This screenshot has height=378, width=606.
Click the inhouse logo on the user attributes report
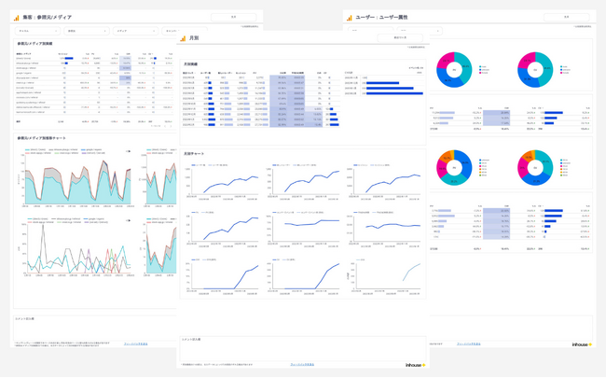[582, 344]
